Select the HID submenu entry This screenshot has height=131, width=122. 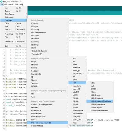tap(77, 83)
